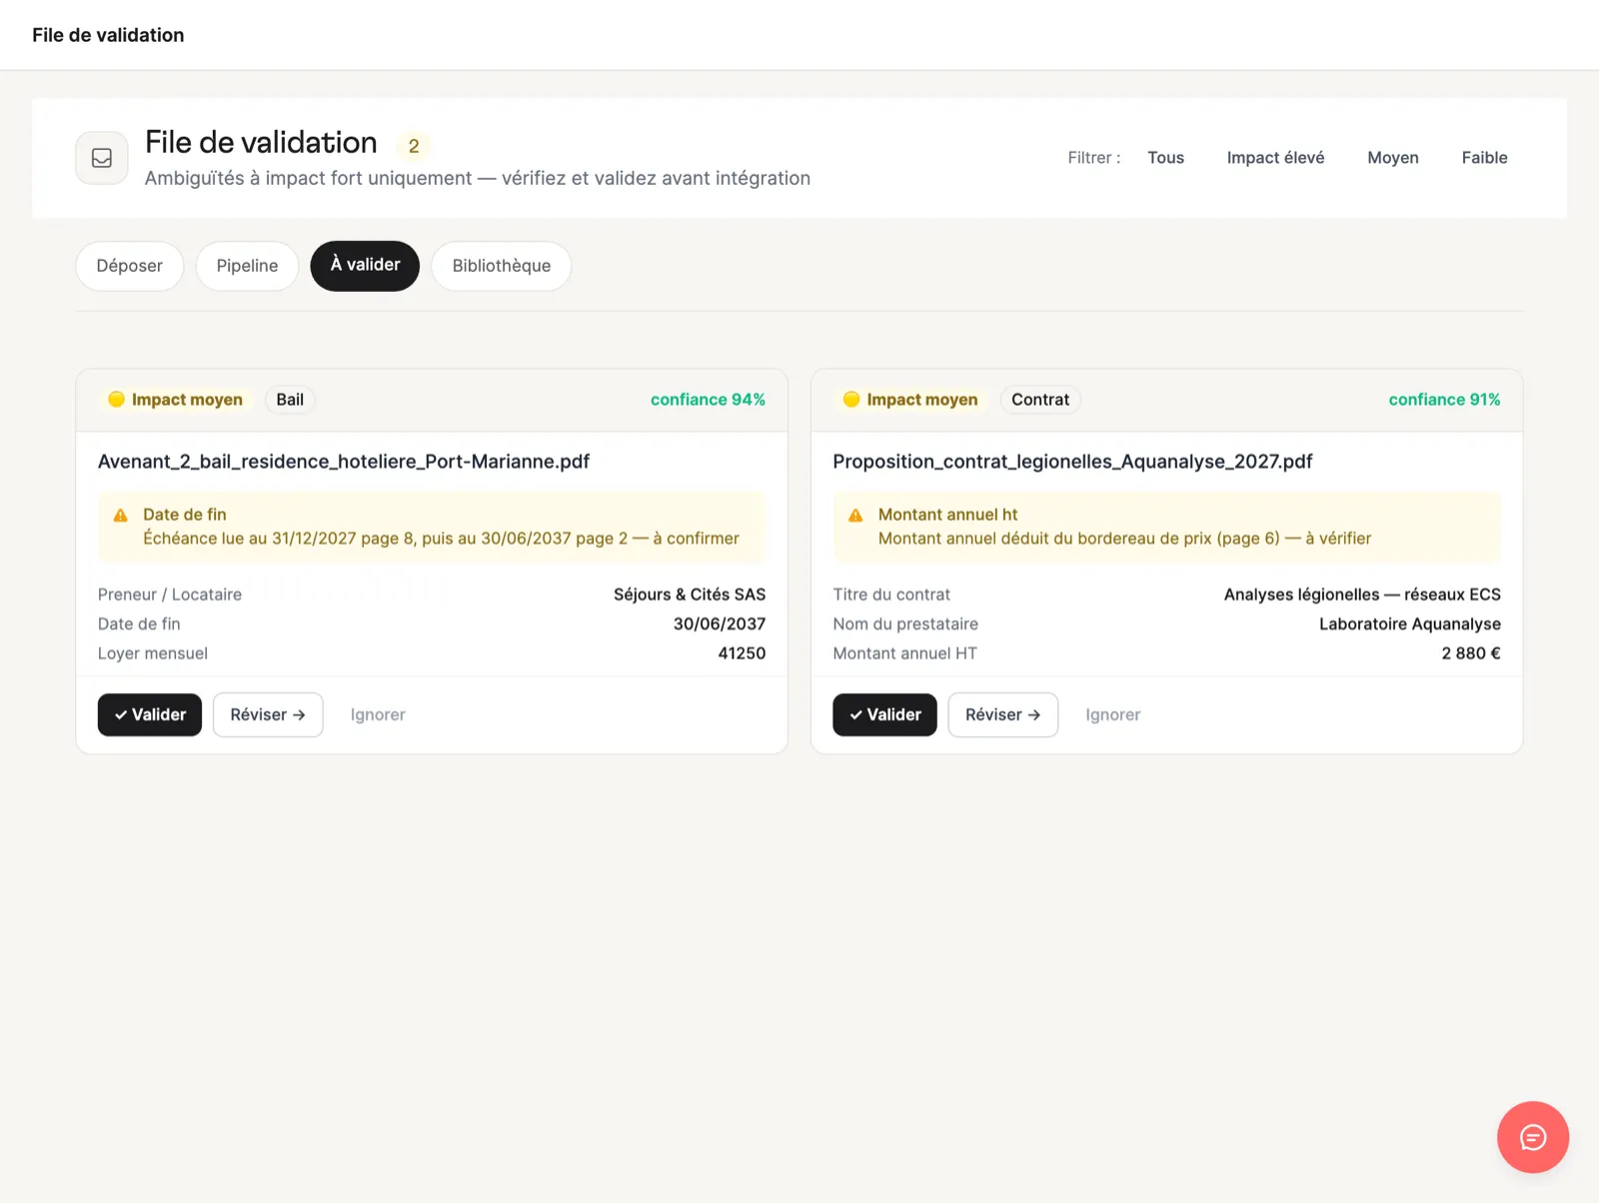Image resolution: width=1599 pixels, height=1203 pixels.
Task: Click the pending count badge 2
Action: pyautogui.click(x=414, y=146)
